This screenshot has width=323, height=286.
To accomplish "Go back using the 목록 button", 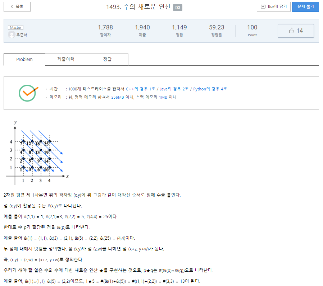I will click(17, 7).
